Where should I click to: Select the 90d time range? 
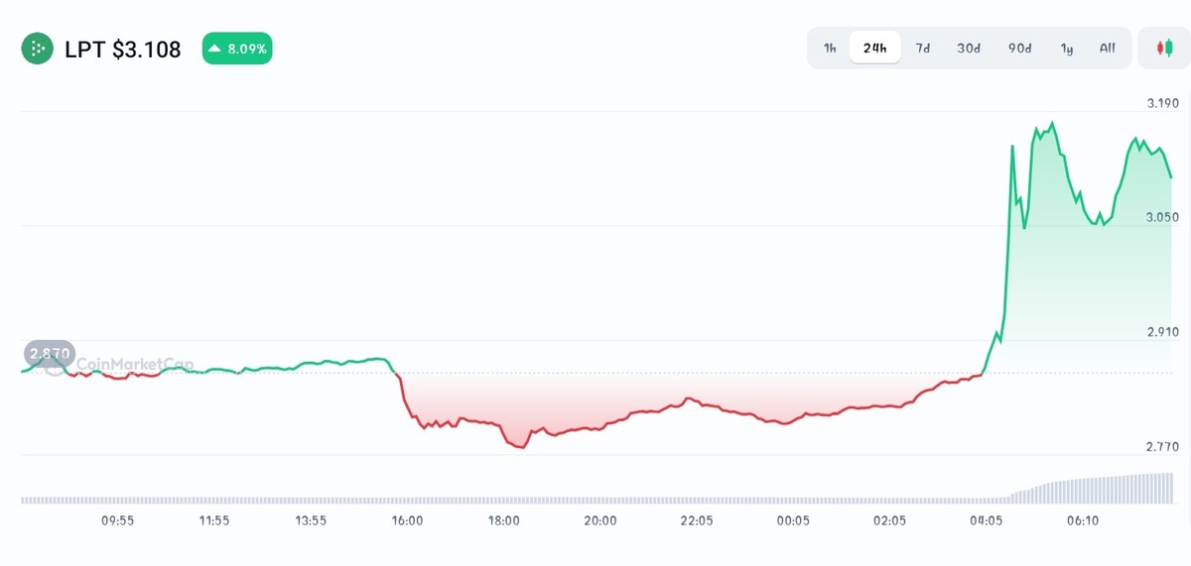[x=1020, y=48]
